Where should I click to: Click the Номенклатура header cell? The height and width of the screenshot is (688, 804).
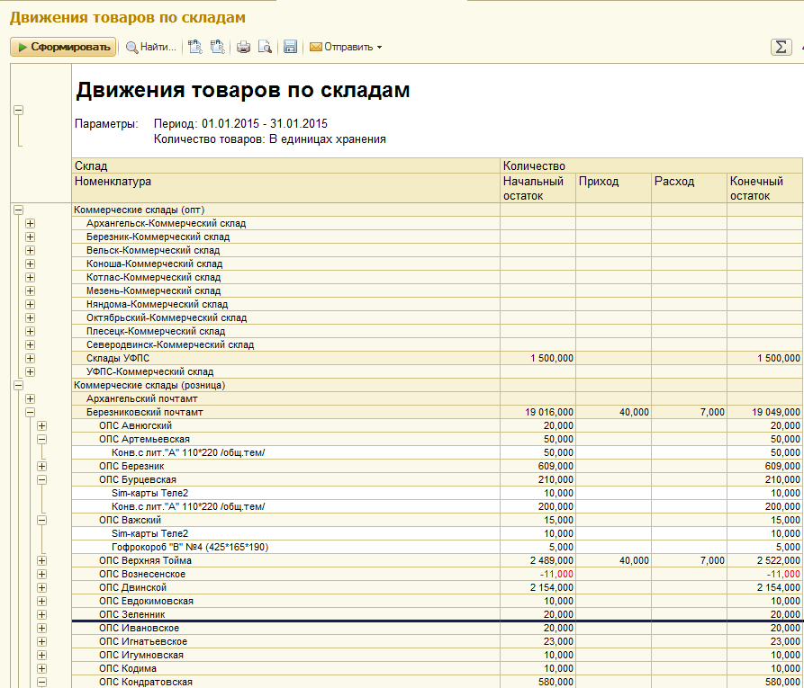(x=286, y=188)
